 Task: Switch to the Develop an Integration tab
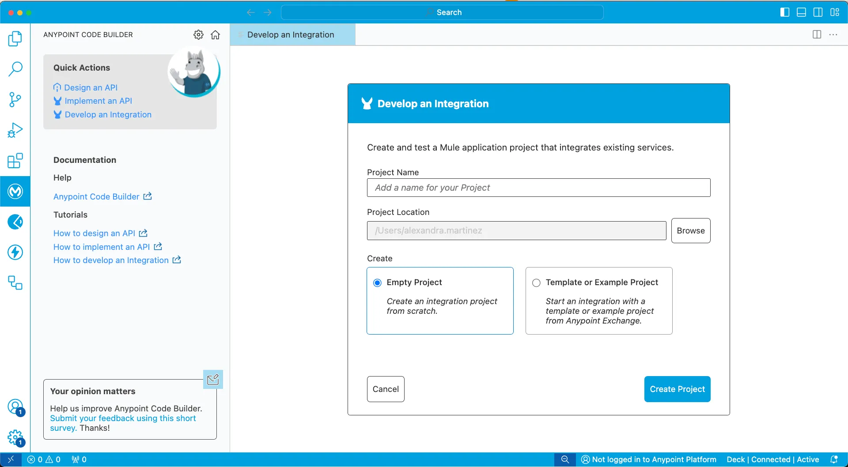[292, 34]
